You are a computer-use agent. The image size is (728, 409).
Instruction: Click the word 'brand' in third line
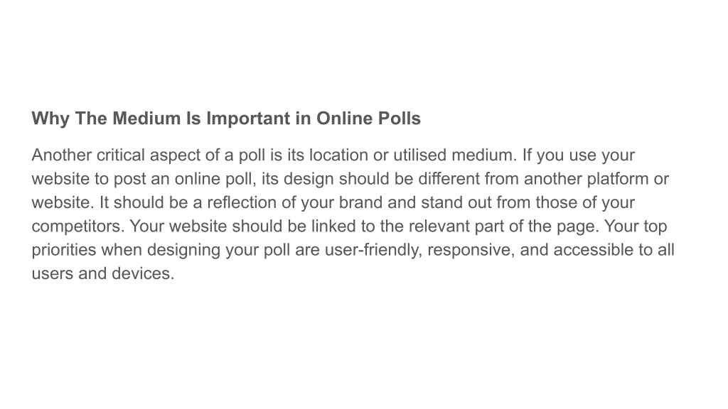point(360,202)
